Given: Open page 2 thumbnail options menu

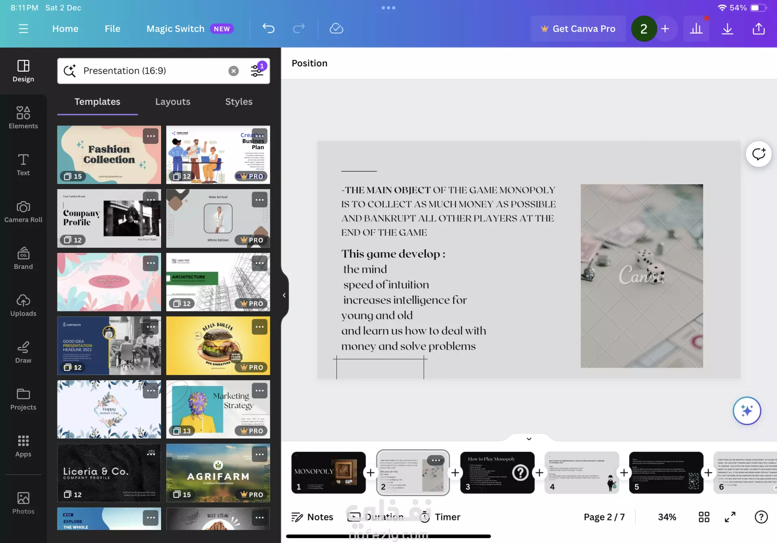Looking at the screenshot, I should [435, 460].
